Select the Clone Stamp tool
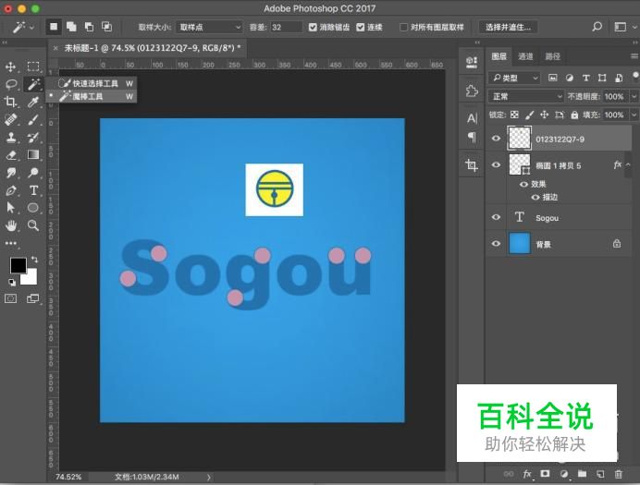This screenshot has width=640, height=485. click(x=10, y=137)
